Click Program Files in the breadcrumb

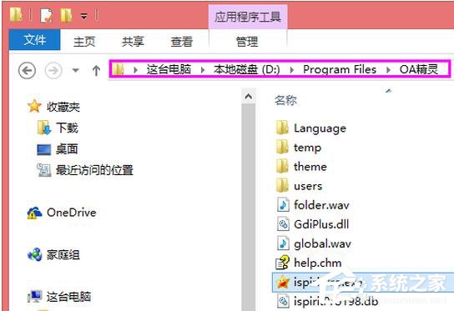[340, 69]
